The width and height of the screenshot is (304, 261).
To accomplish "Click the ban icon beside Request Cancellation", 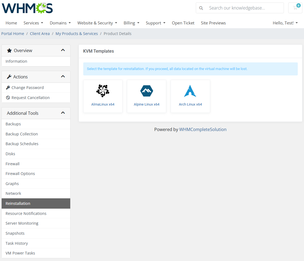I will click(x=8, y=98).
